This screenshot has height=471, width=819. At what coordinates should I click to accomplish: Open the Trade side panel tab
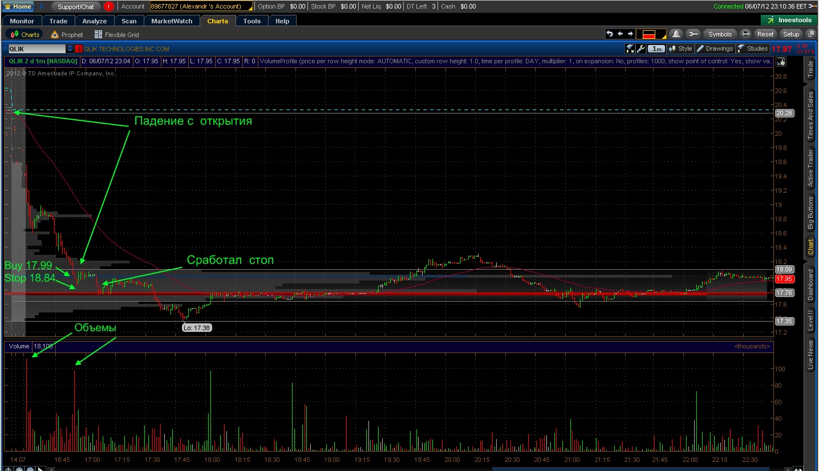point(810,70)
